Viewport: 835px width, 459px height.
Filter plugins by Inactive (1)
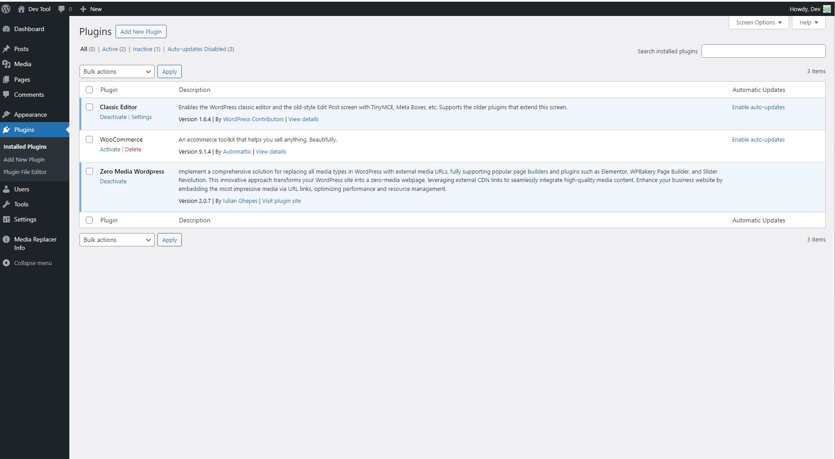tap(146, 49)
